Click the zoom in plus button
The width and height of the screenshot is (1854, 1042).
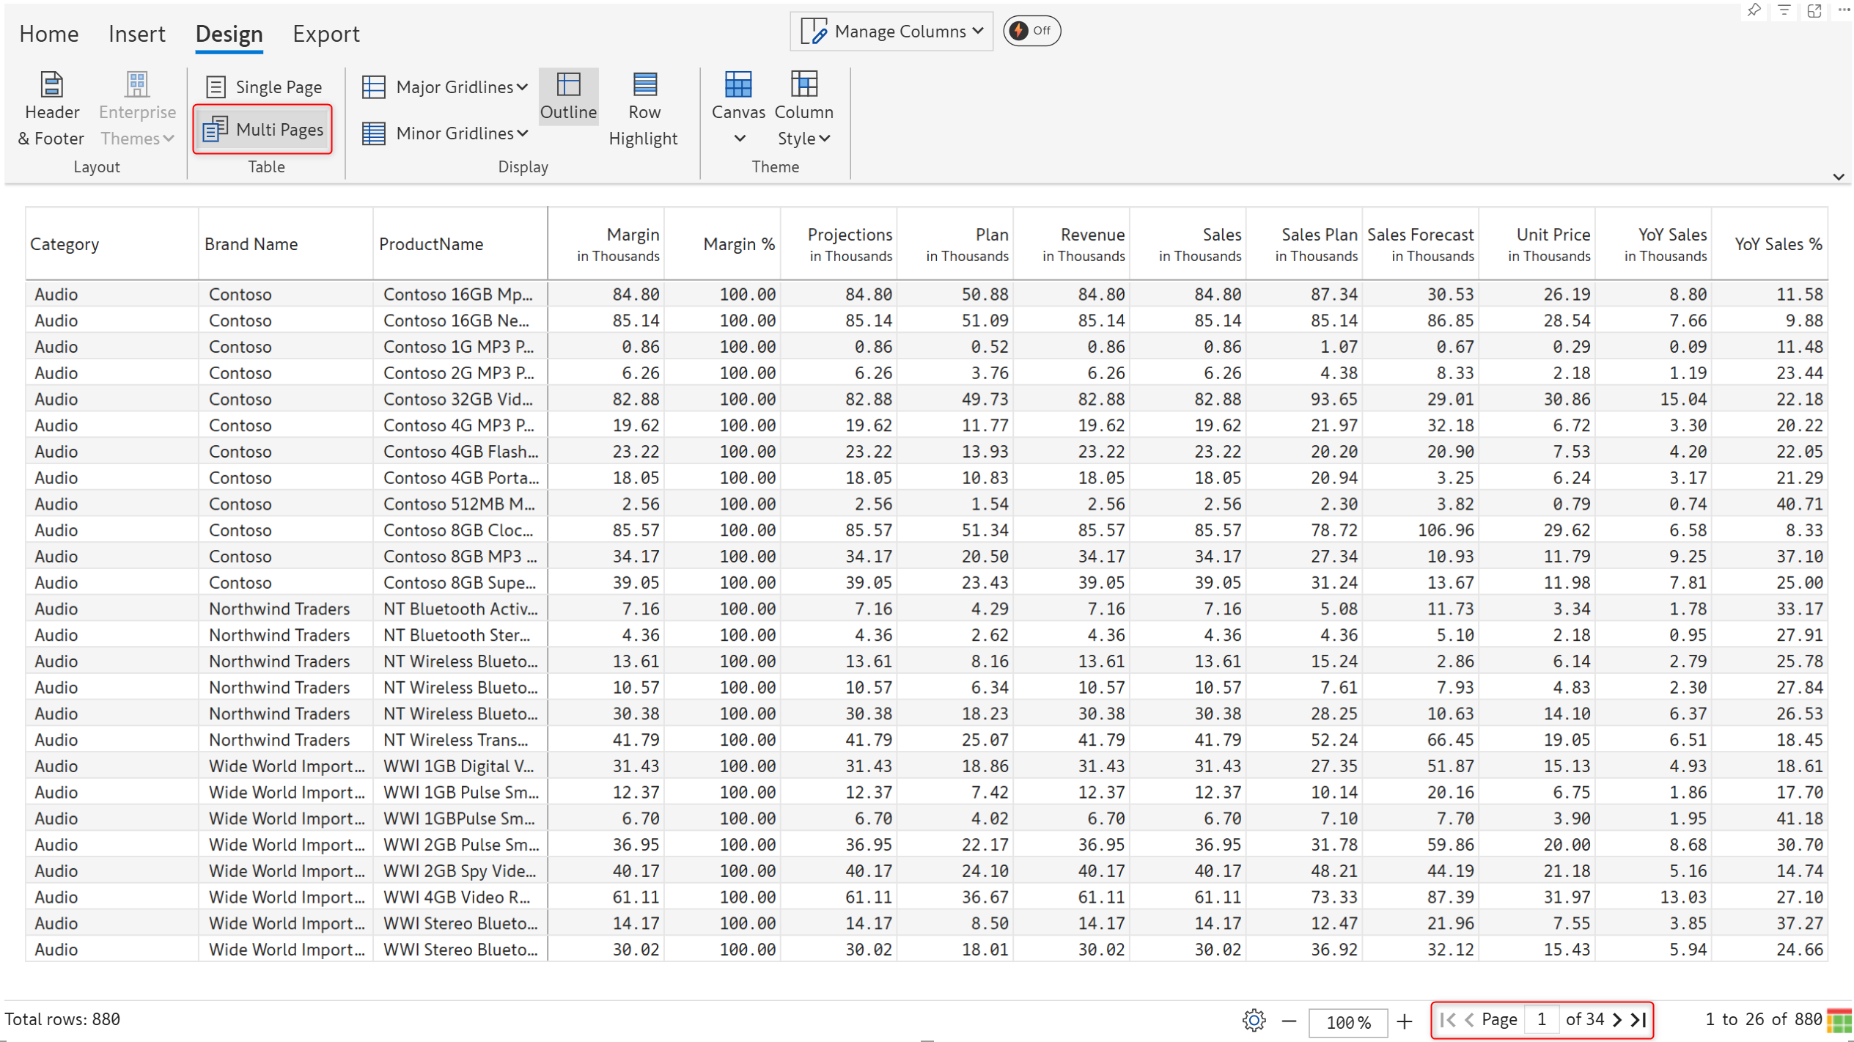coord(1404,1021)
